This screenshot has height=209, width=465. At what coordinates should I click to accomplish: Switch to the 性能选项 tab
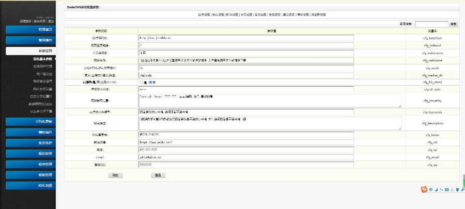pyautogui.click(x=275, y=14)
